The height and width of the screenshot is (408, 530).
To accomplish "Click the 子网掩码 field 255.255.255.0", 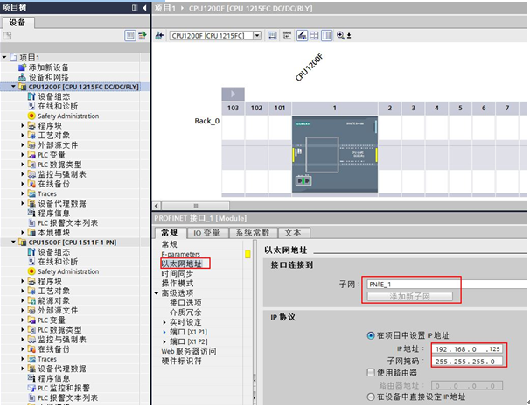I will coord(467,362).
